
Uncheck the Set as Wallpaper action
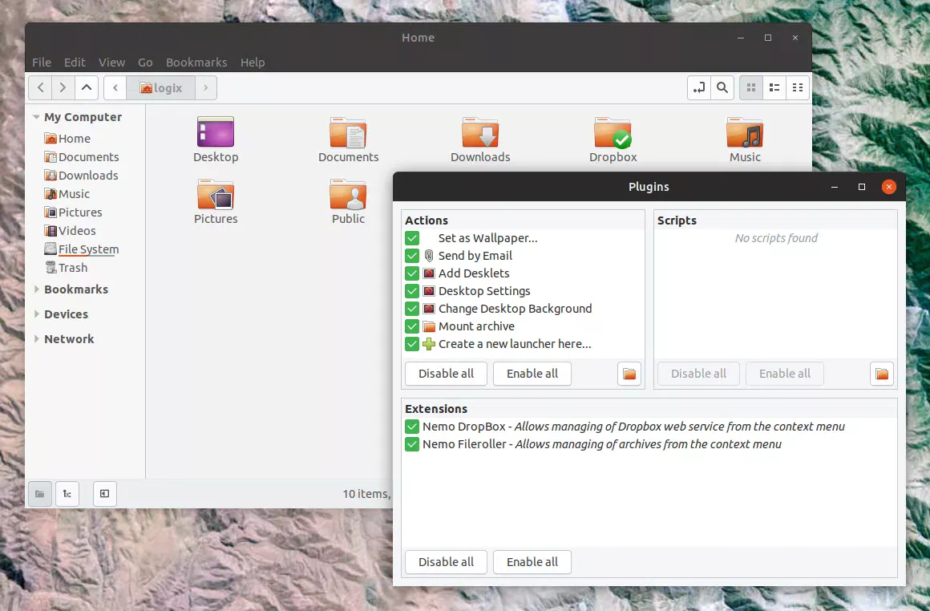(412, 238)
